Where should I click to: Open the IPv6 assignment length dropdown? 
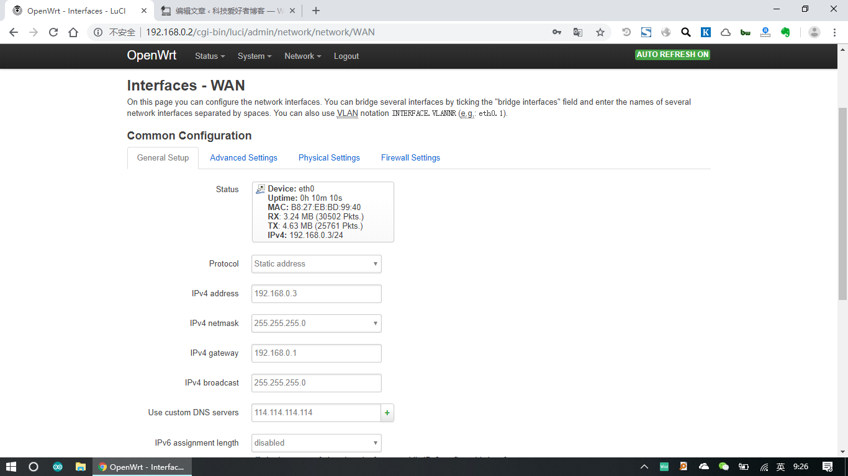pos(316,443)
